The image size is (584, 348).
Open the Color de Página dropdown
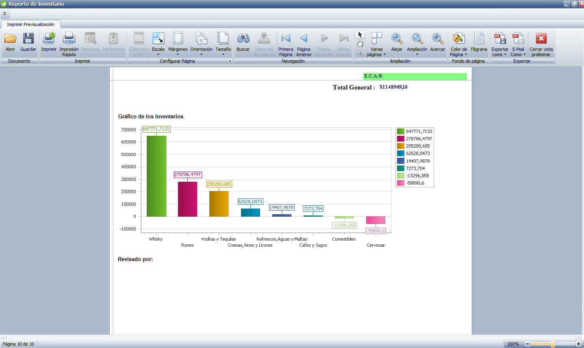tap(459, 44)
